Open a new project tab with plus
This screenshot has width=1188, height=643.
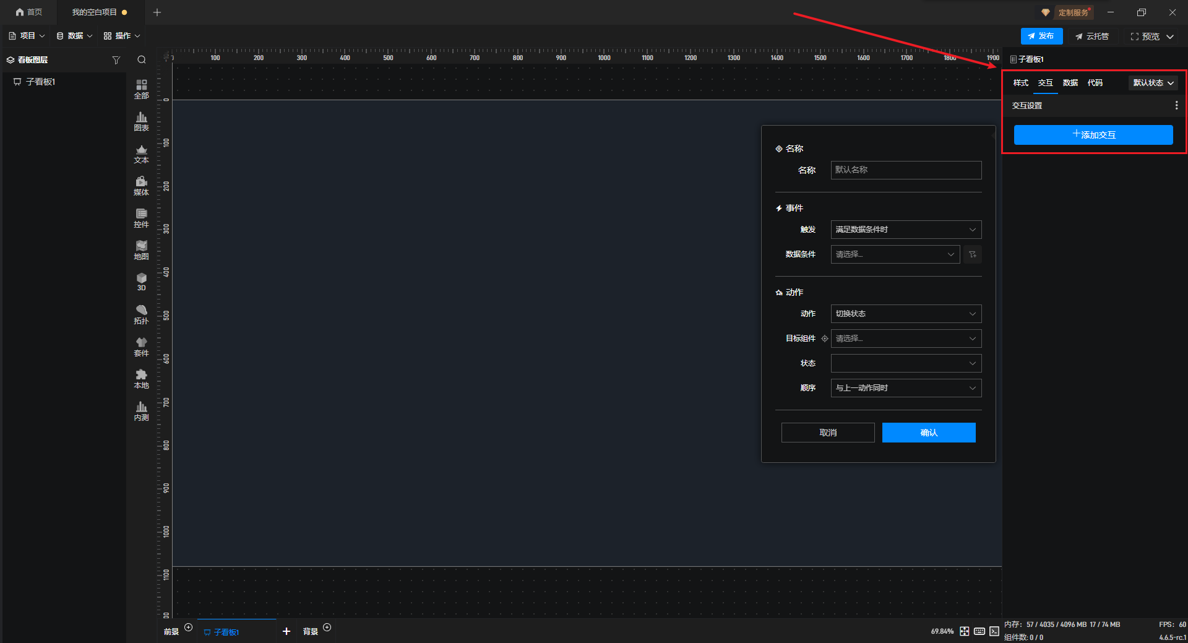tap(157, 12)
